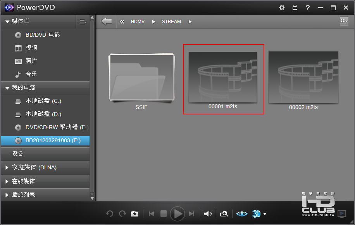Click the bookmark film-star icon
This screenshot has width=355, height=225.
[135, 214]
